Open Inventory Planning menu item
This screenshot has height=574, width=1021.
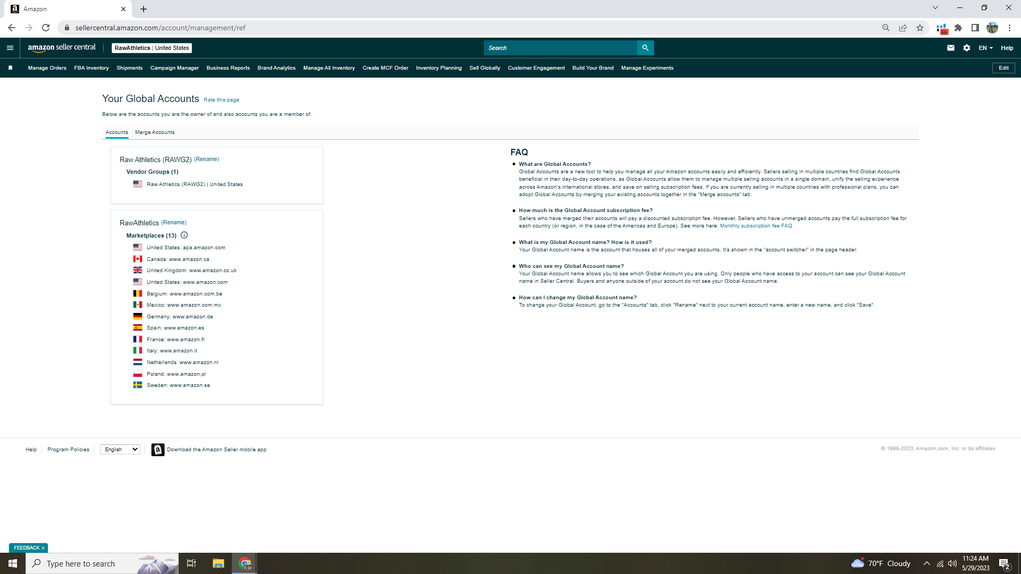pos(439,68)
